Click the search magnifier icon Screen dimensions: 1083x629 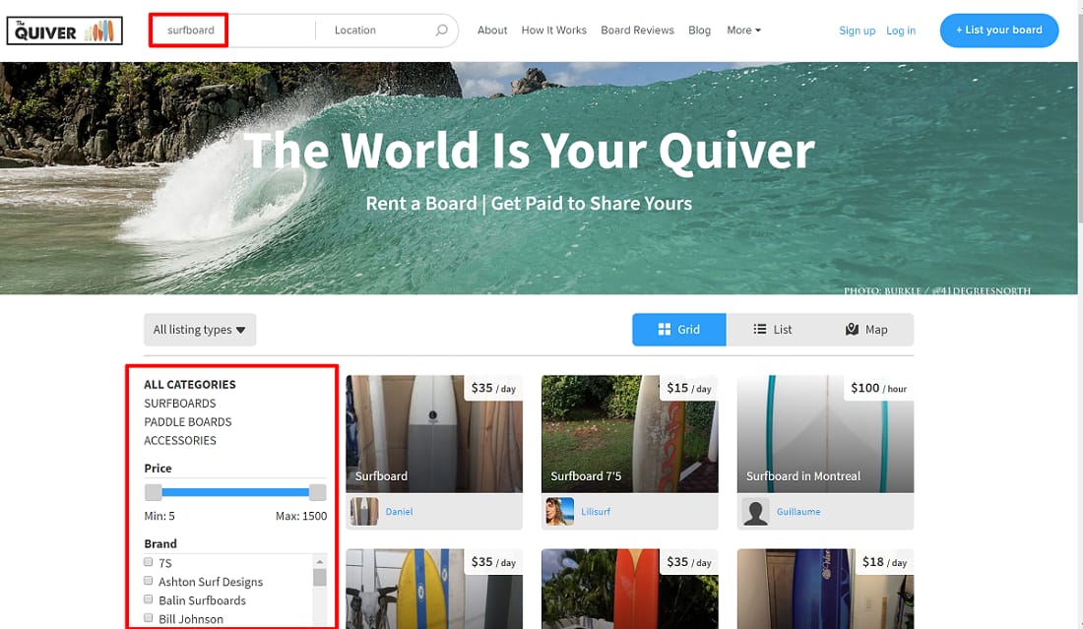[441, 30]
